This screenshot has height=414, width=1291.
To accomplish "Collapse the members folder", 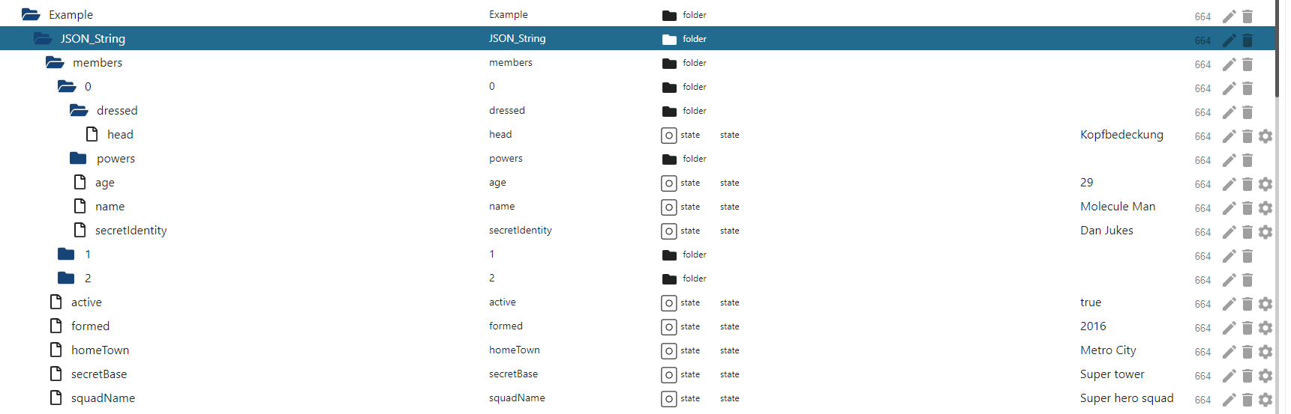I will tap(55, 63).
